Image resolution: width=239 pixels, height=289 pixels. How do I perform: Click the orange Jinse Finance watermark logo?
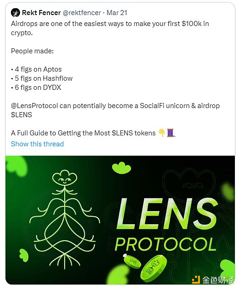(196, 280)
